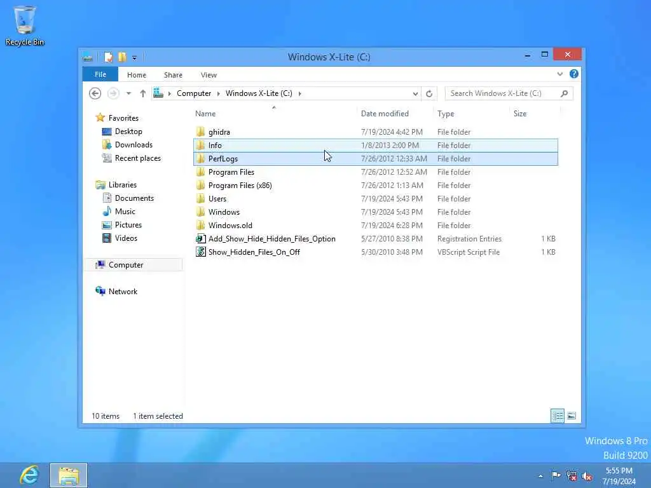651x488 pixels.
Task: Open the Videos library
Action: 126,238
